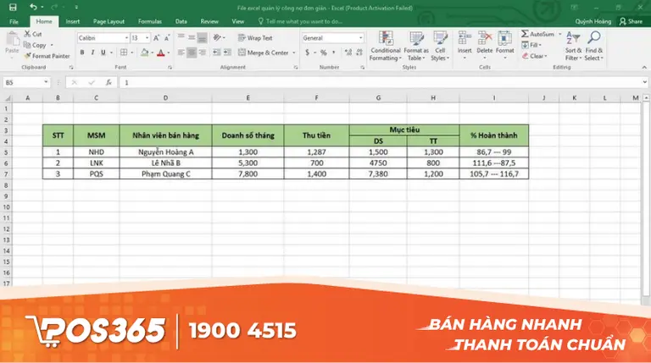
Task: Open Conditional Formatting menu
Action: 386,46
